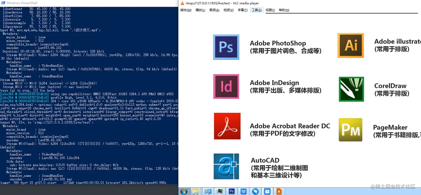Screen dimensions: 421x195
Task: Click the orange play-file taskbar icon
Action: pos(279,191)
